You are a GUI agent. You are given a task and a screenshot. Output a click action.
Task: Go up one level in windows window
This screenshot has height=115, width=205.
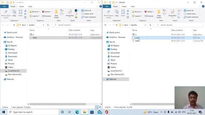[x=14, y=25]
